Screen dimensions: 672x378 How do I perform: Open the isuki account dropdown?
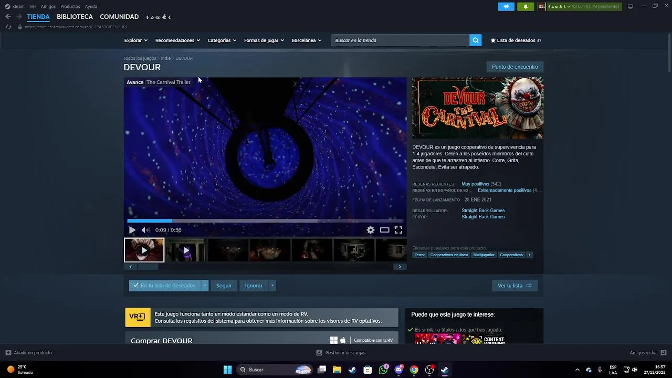click(x=579, y=6)
